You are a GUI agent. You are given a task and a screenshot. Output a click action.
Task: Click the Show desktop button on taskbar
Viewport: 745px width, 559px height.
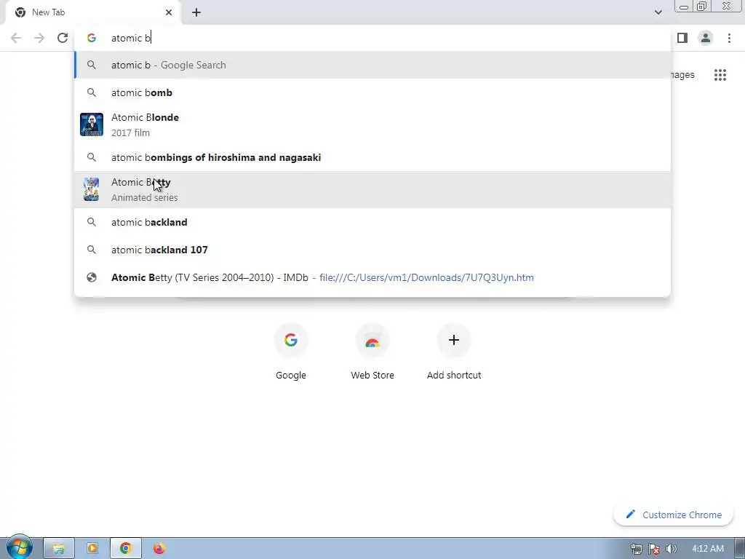[x=740, y=549]
